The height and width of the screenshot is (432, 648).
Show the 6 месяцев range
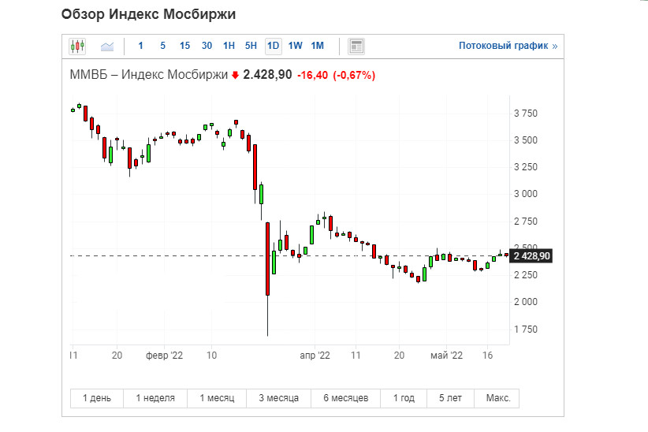pos(345,398)
